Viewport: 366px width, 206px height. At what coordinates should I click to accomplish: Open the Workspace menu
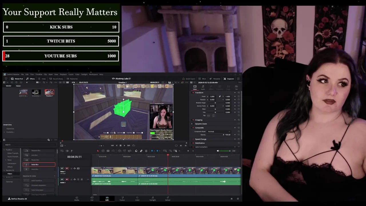tap(93, 74)
